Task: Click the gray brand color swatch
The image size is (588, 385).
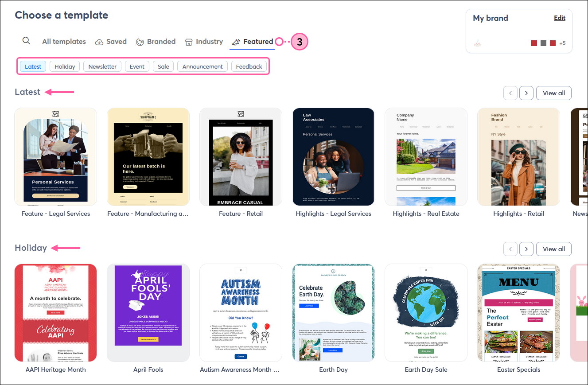Action: point(543,43)
